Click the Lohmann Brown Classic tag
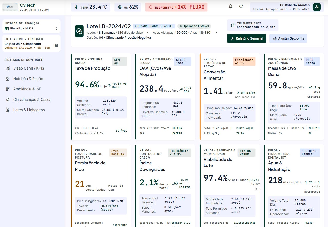328x227 pixels. (154, 26)
